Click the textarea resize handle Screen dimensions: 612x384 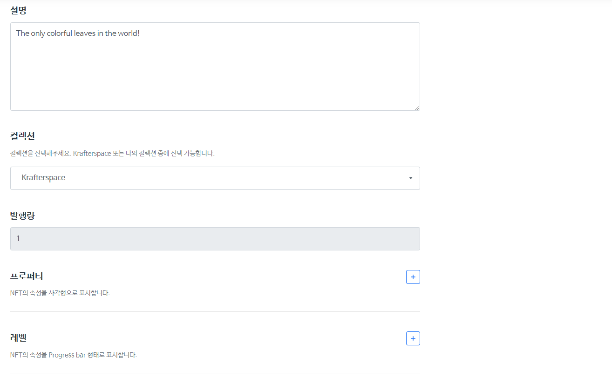click(417, 108)
